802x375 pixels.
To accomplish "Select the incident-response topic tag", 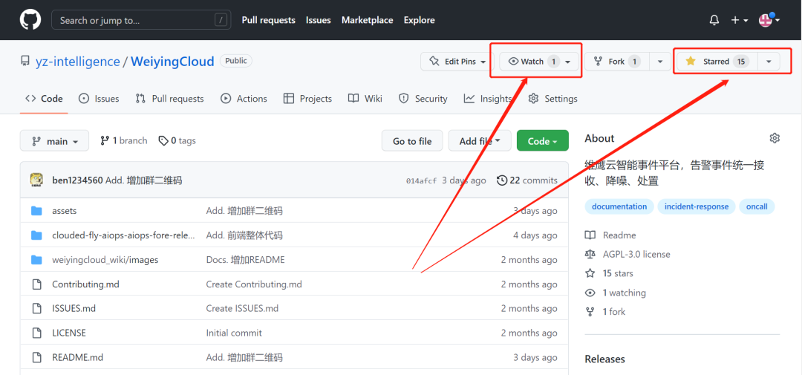I will tap(697, 206).
